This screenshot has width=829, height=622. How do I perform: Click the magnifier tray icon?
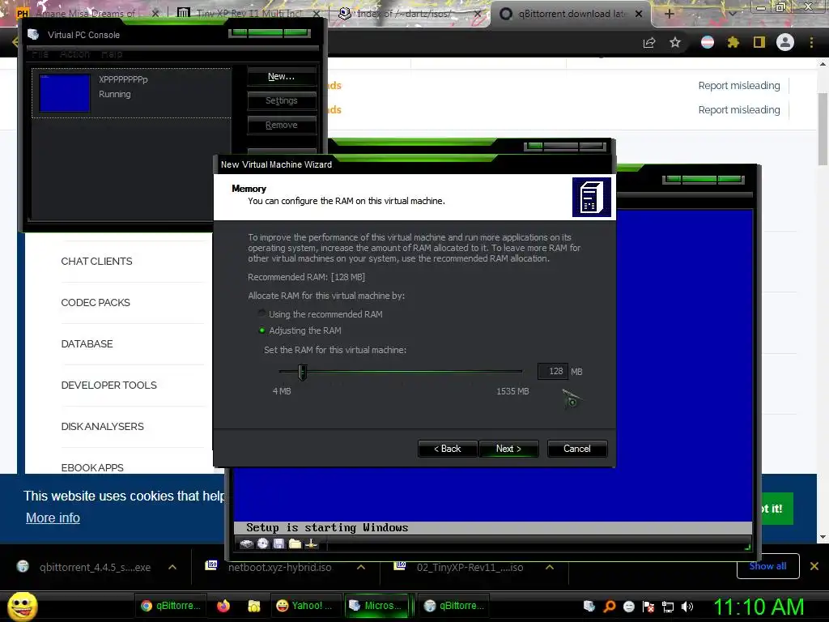(609, 606)
